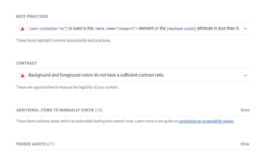279x157 pixels.
Task: Open the conducting an accessibility review link
Action: [x=206, y=121]
